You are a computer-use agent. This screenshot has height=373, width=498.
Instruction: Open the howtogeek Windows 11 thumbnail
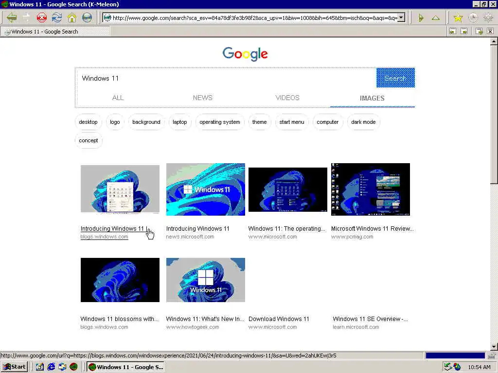click(x=206, y=280)
